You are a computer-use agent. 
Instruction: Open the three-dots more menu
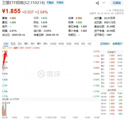(104, 3)
